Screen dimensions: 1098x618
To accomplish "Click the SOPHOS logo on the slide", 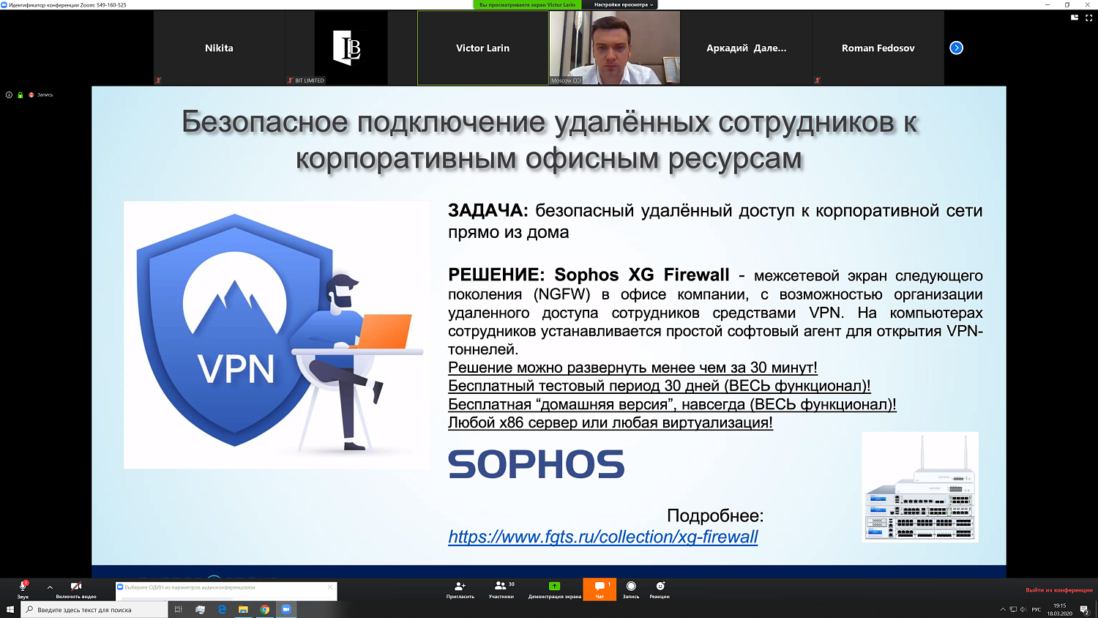I will click(536, 464).
